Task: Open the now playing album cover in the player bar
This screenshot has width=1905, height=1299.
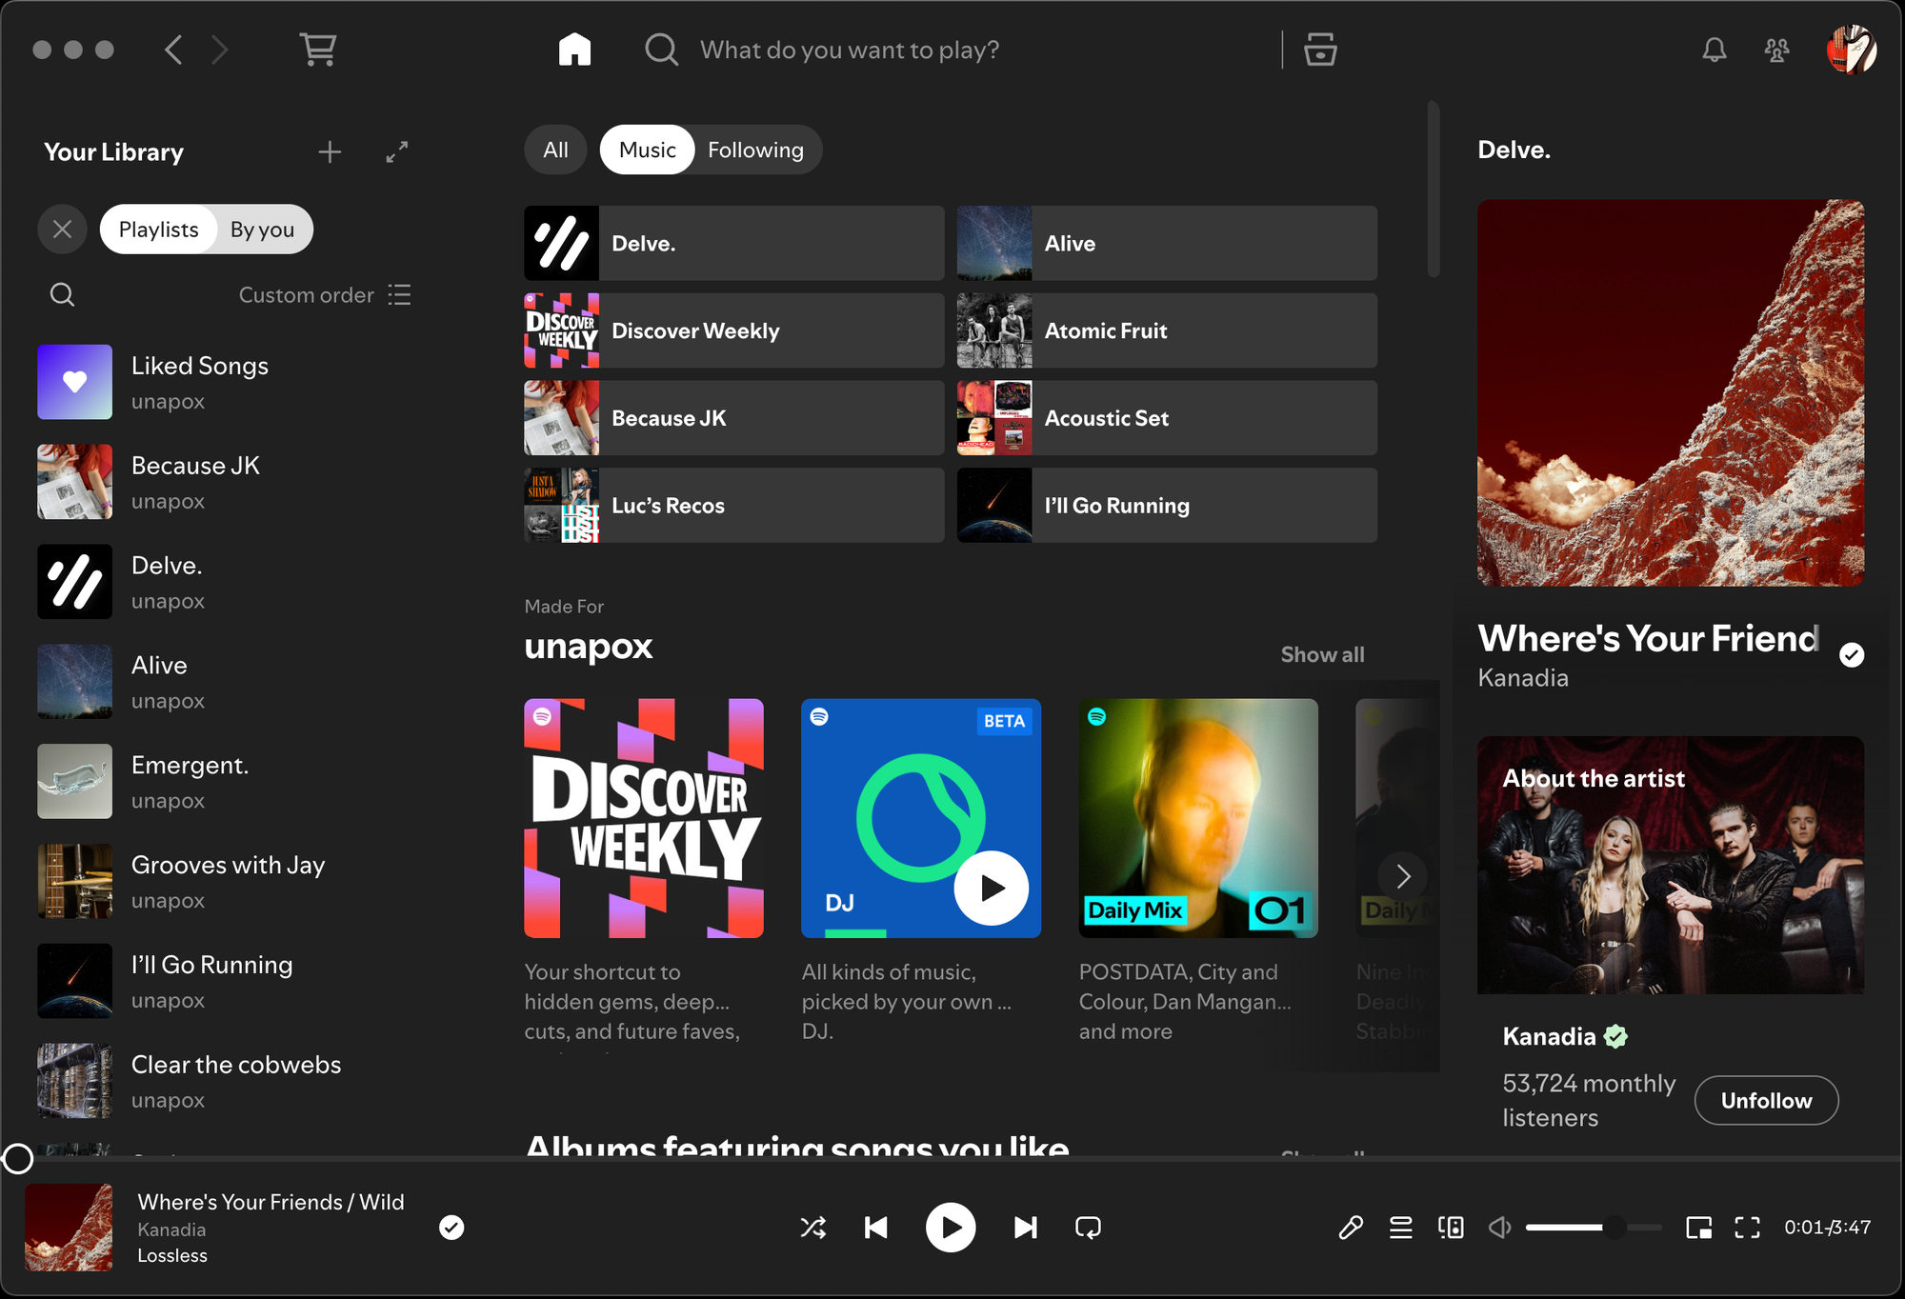Action: (69, 1228)
